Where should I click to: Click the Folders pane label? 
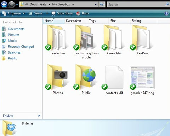(8, 116)
